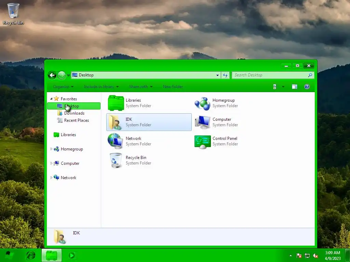This screenshot has height=262, width=350.
Task: Open the Control Panel icon
Action: pos(202,142)
